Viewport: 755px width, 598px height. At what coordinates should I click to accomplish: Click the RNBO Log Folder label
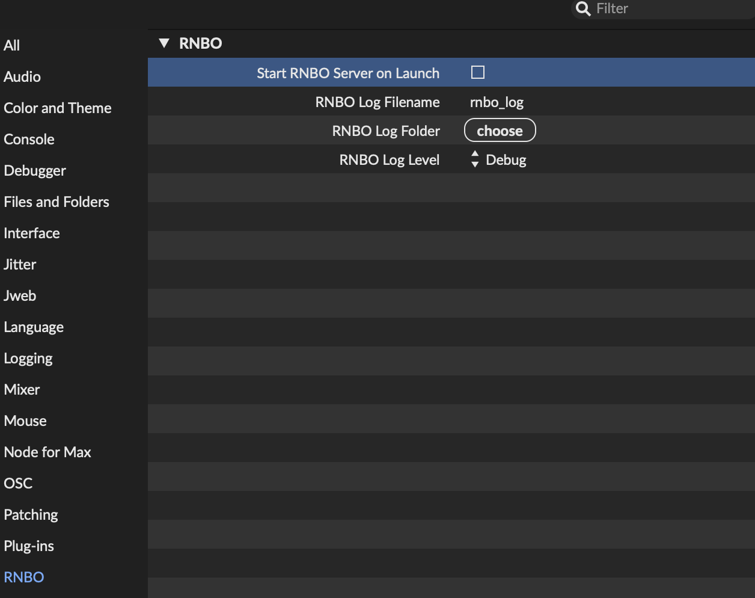(x=386, y=131)
